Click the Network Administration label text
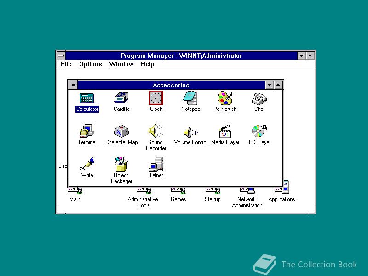368x276 pixels. click(247, 202)
